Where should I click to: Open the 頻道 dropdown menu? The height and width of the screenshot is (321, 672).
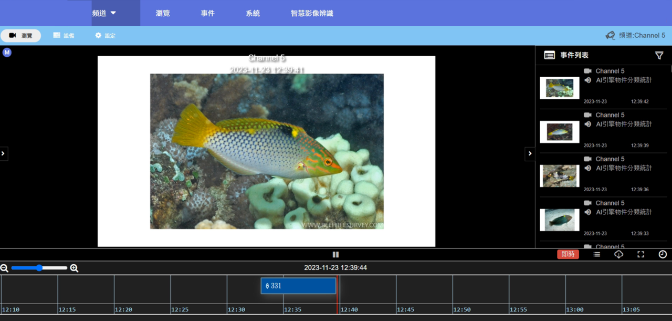tap(104, 13)
